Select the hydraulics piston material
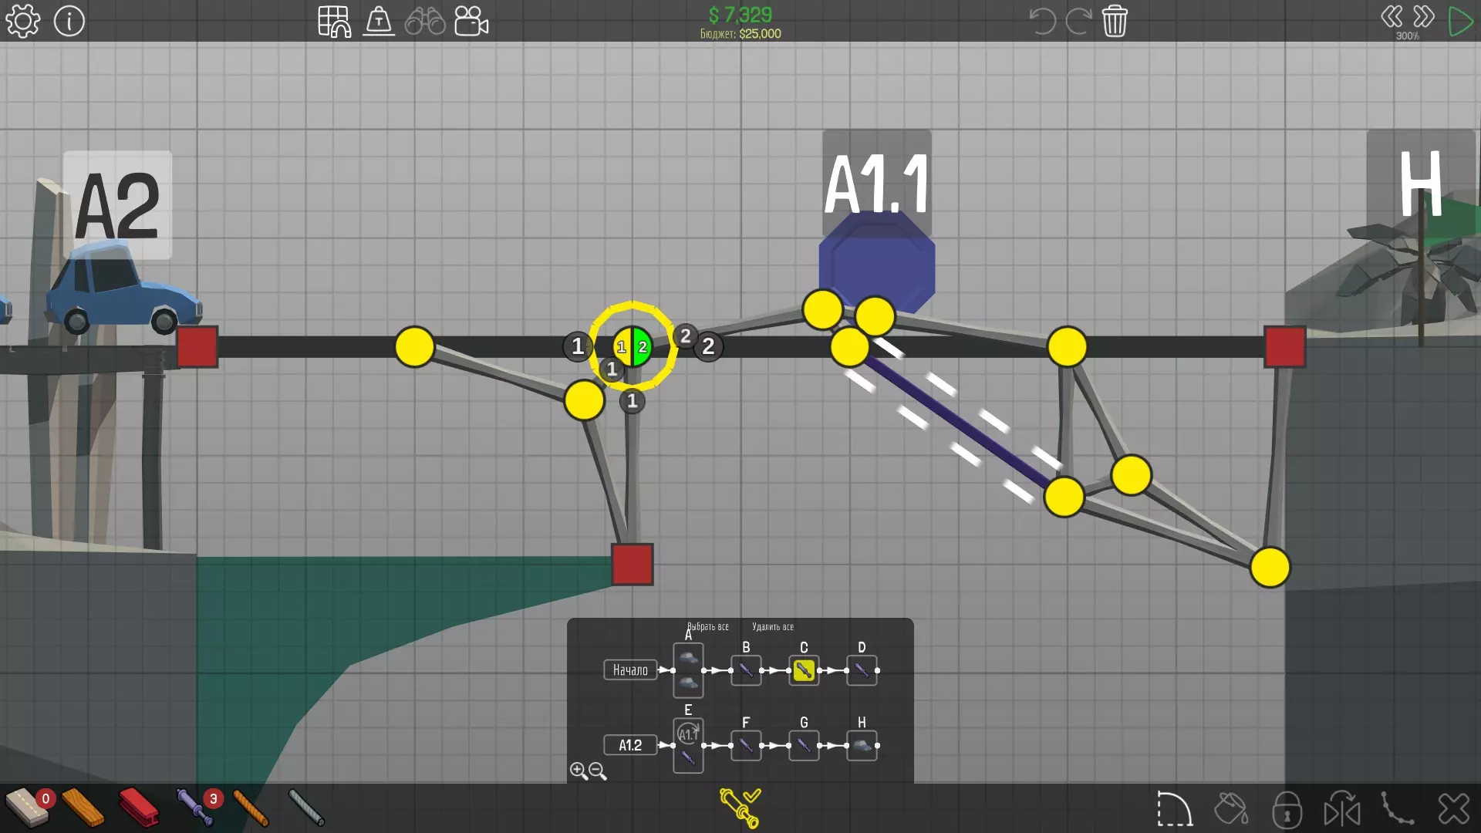 (194, 808)
